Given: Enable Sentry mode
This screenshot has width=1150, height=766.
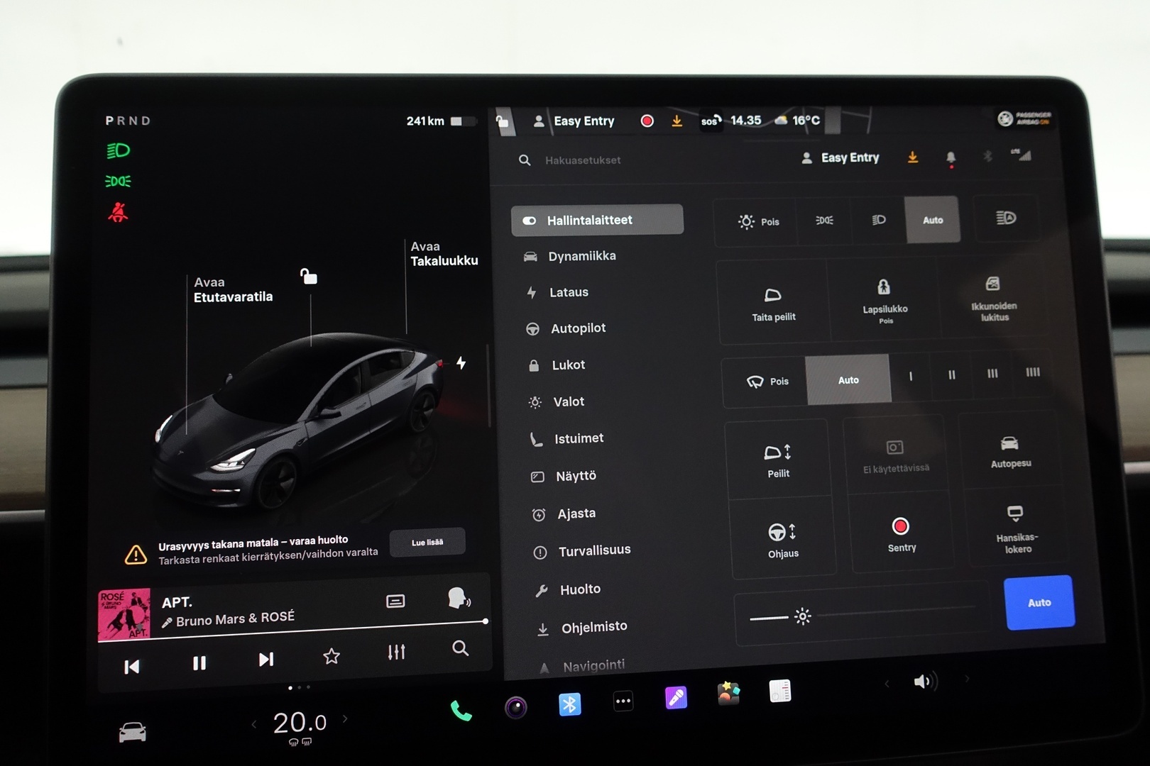Looking at the screenshot, I should [900, 532].
